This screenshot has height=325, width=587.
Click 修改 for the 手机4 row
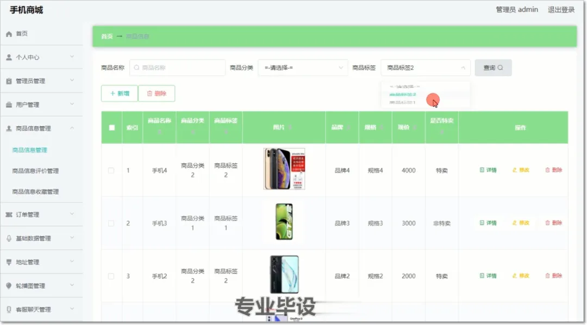point(521,170)
